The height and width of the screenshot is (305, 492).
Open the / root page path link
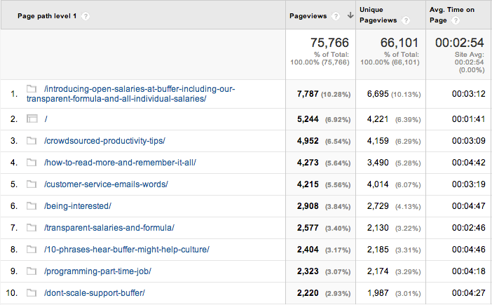tap(46, 119)
